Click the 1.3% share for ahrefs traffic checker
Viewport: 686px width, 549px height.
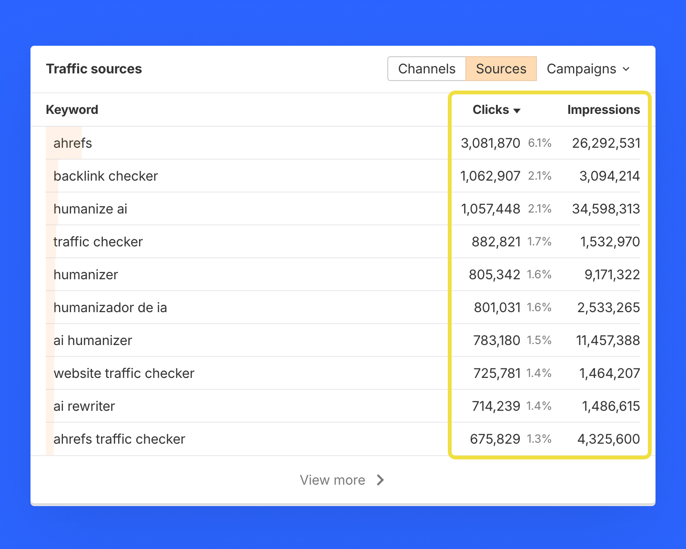tap(539, 439)
